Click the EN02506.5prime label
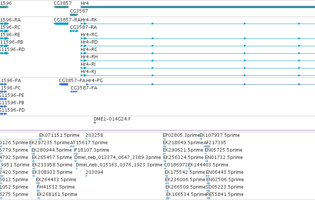The height and width of the screenshot is (200, 315). pos(225,180)
